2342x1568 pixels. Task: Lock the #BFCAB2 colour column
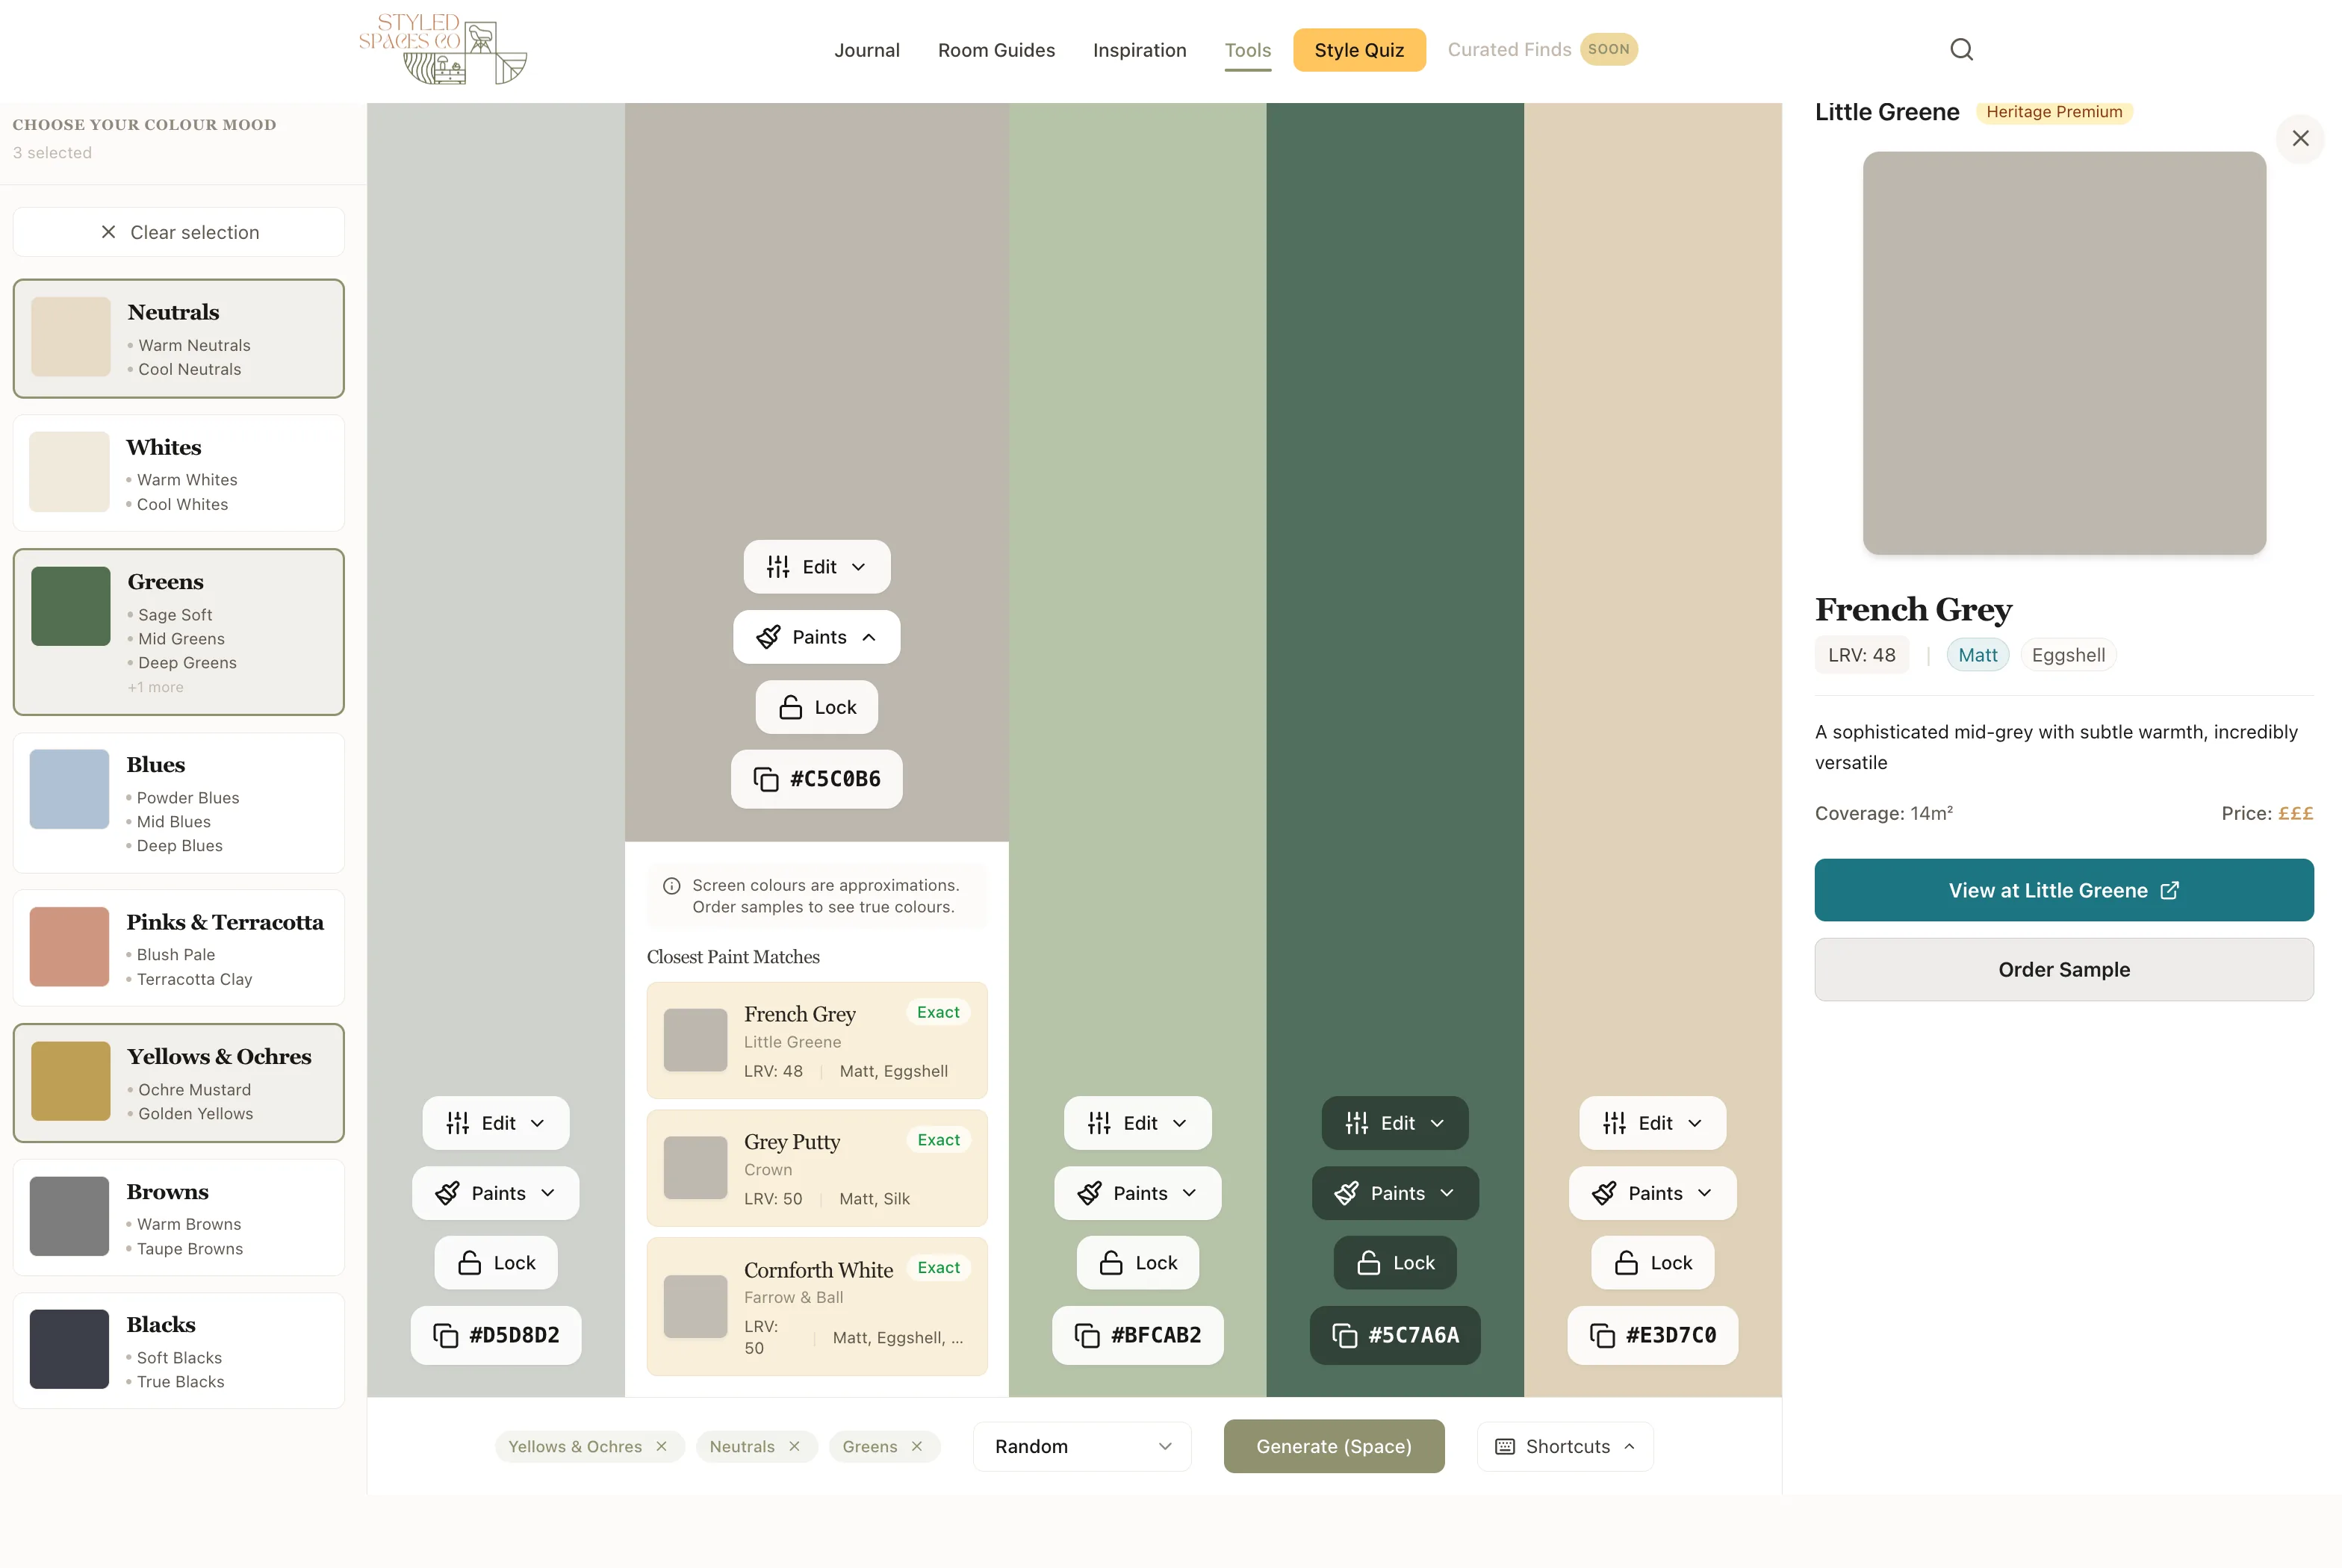[1138, 1263]
